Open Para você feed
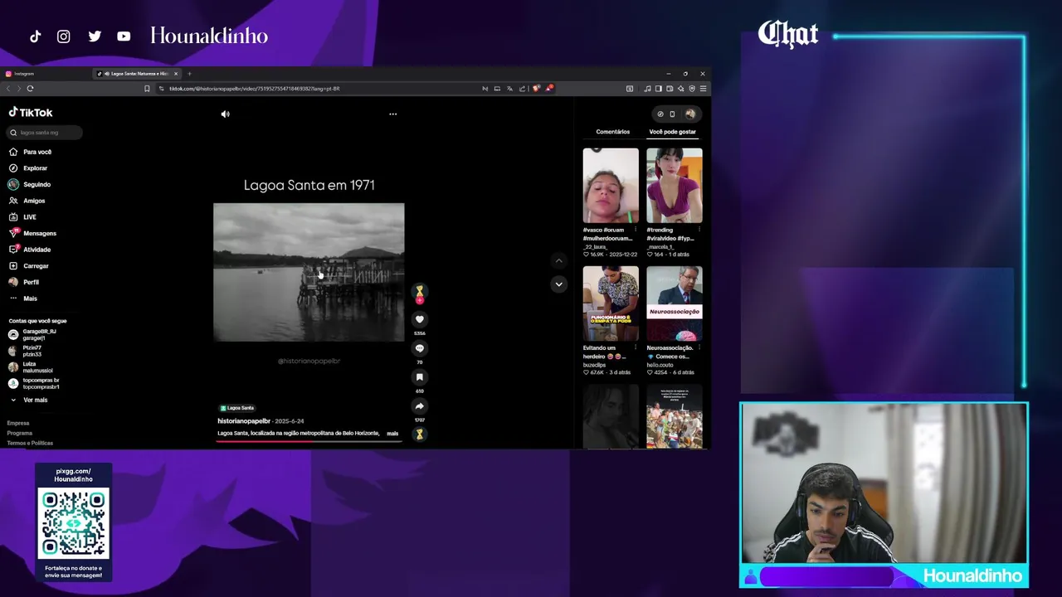Viewport: 1062px width, 597px height. point(30,152)
